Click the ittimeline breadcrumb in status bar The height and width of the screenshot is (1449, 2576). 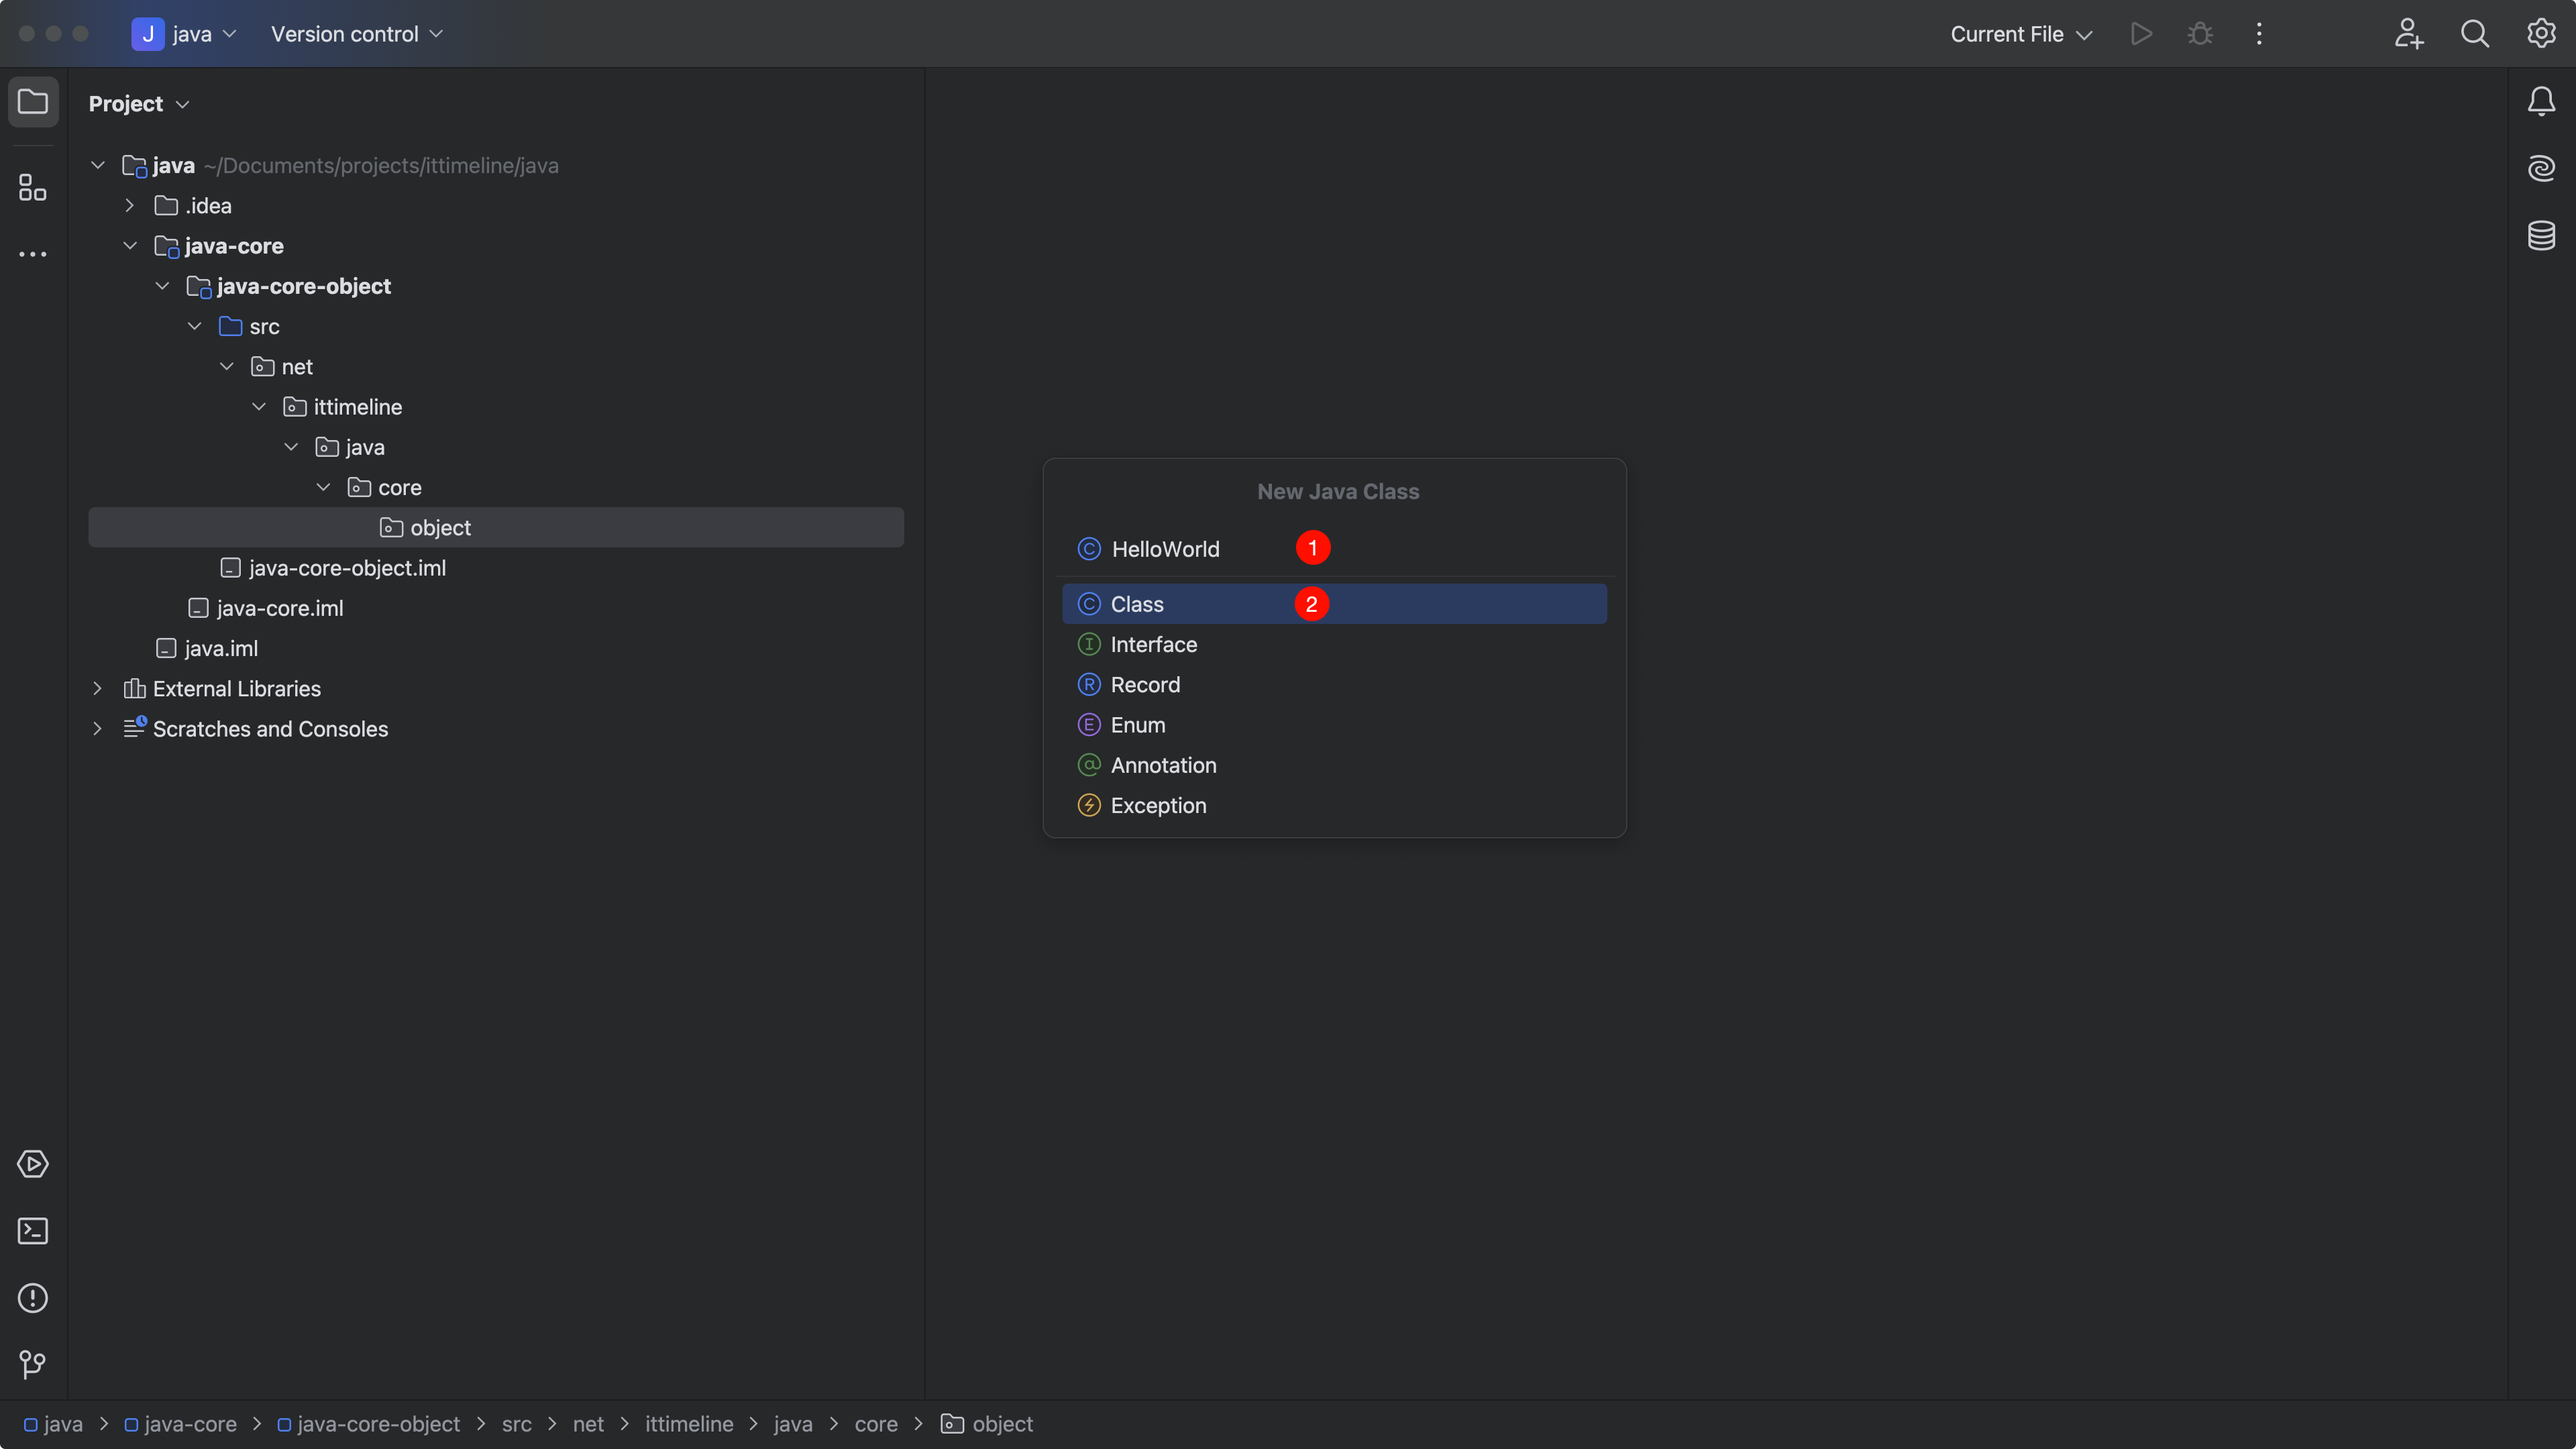coord(688,1424)
